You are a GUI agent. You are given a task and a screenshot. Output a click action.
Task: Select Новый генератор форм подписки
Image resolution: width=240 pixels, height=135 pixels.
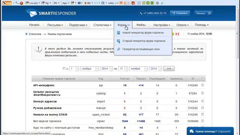pyautogui.click(x=143, y=33)
